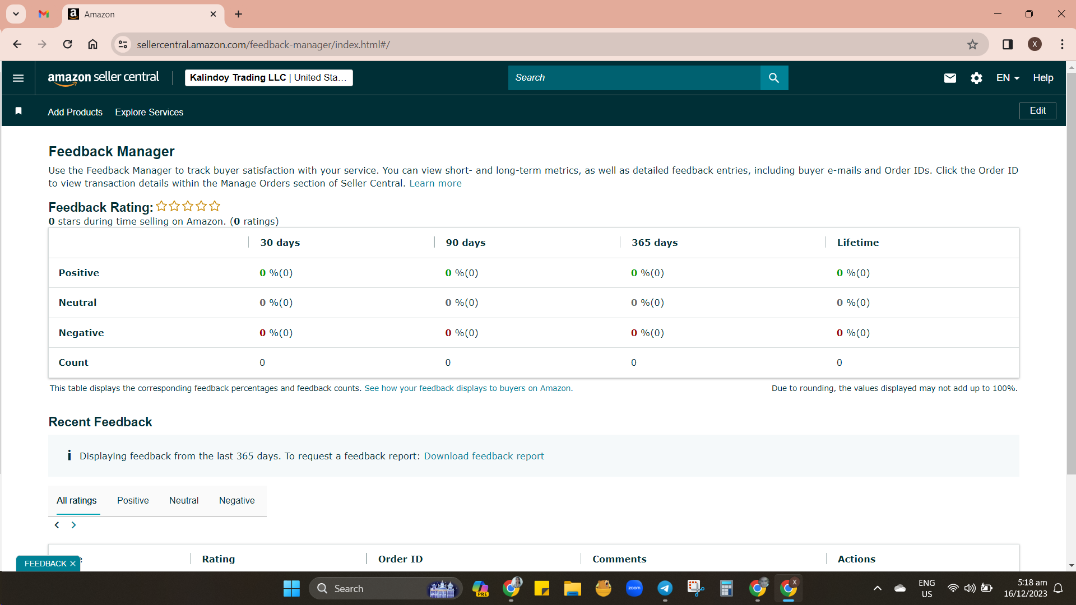Click the browser home icon
1076x605 pixels.
point(92,44)
